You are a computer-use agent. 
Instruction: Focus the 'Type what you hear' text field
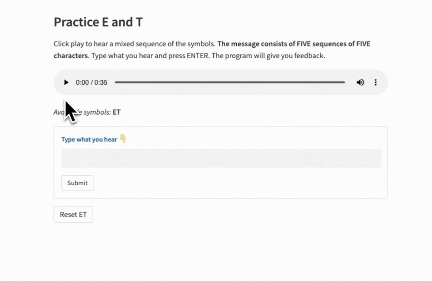[221, 158]
